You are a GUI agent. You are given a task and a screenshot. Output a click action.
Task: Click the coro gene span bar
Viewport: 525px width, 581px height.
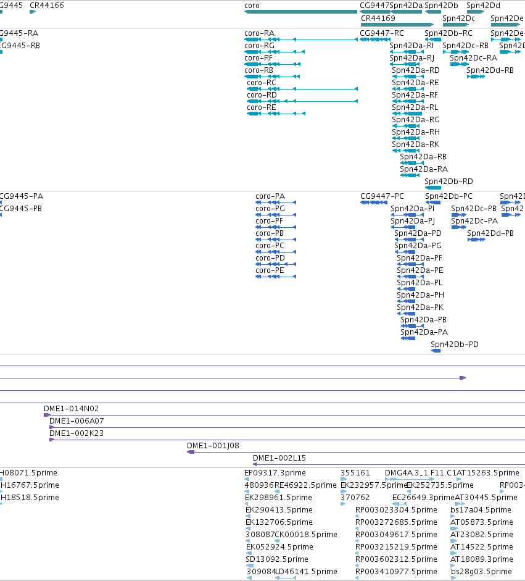(x=300, y=12)
